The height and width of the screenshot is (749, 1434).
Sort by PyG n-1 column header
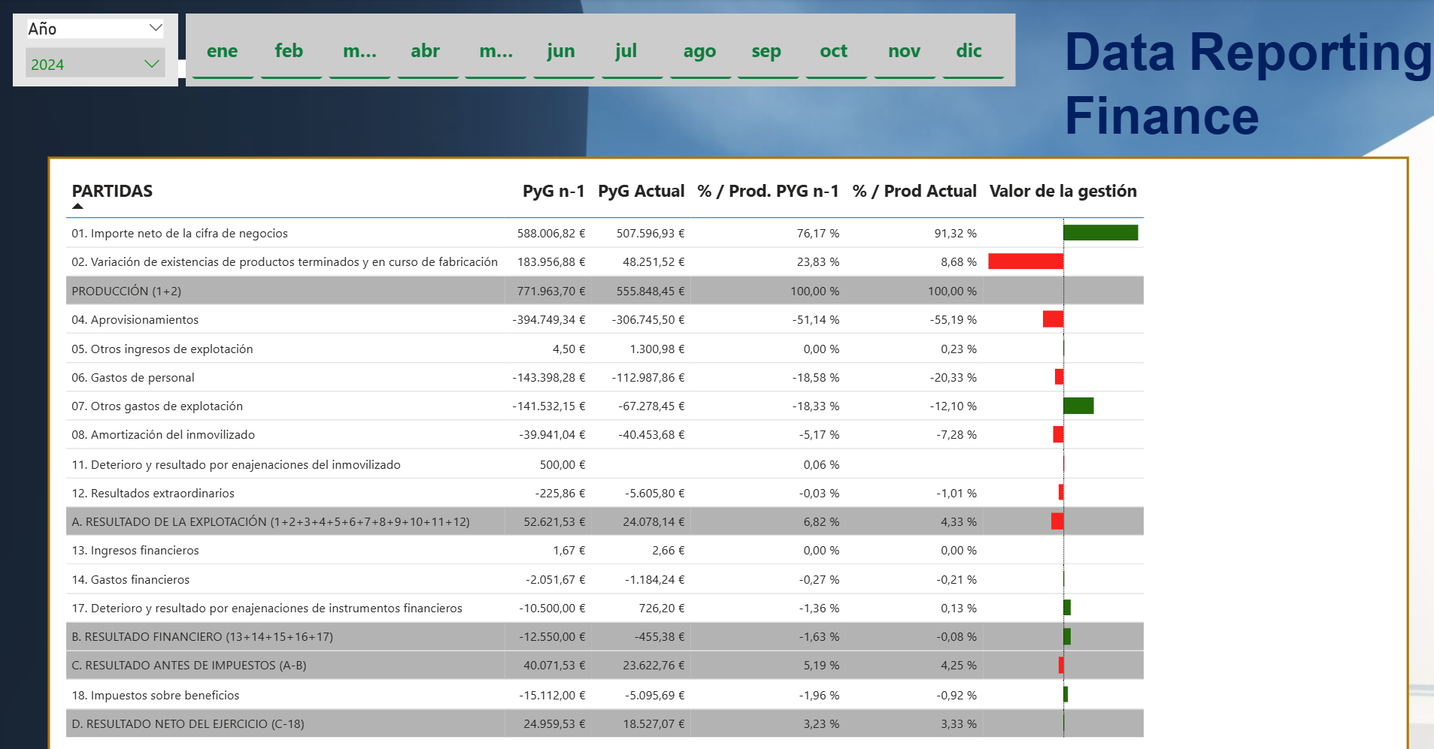coord(553,191)
